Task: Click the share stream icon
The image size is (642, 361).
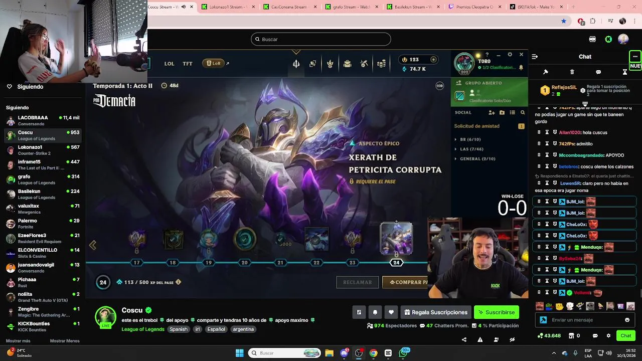Action: [464, 339]
